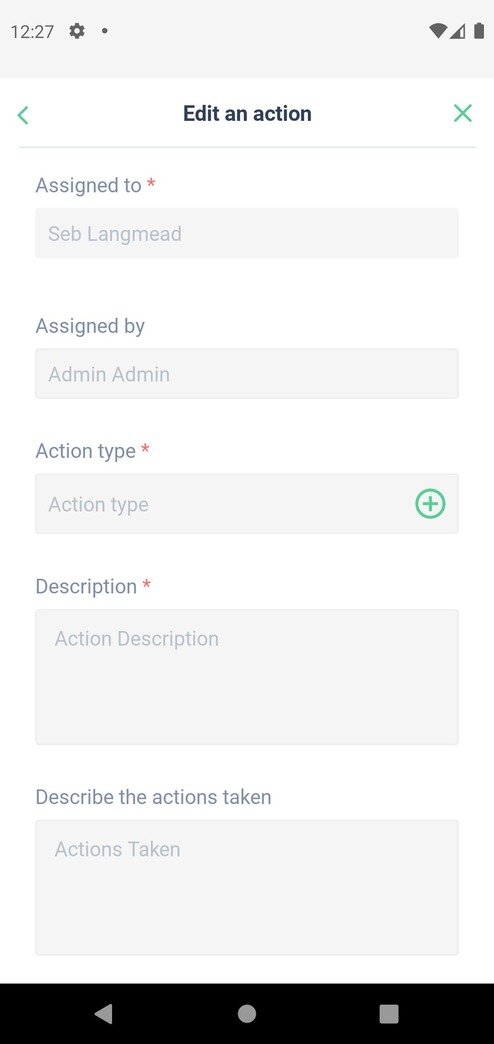
Task: Tap the Description label
Action: 86,587
